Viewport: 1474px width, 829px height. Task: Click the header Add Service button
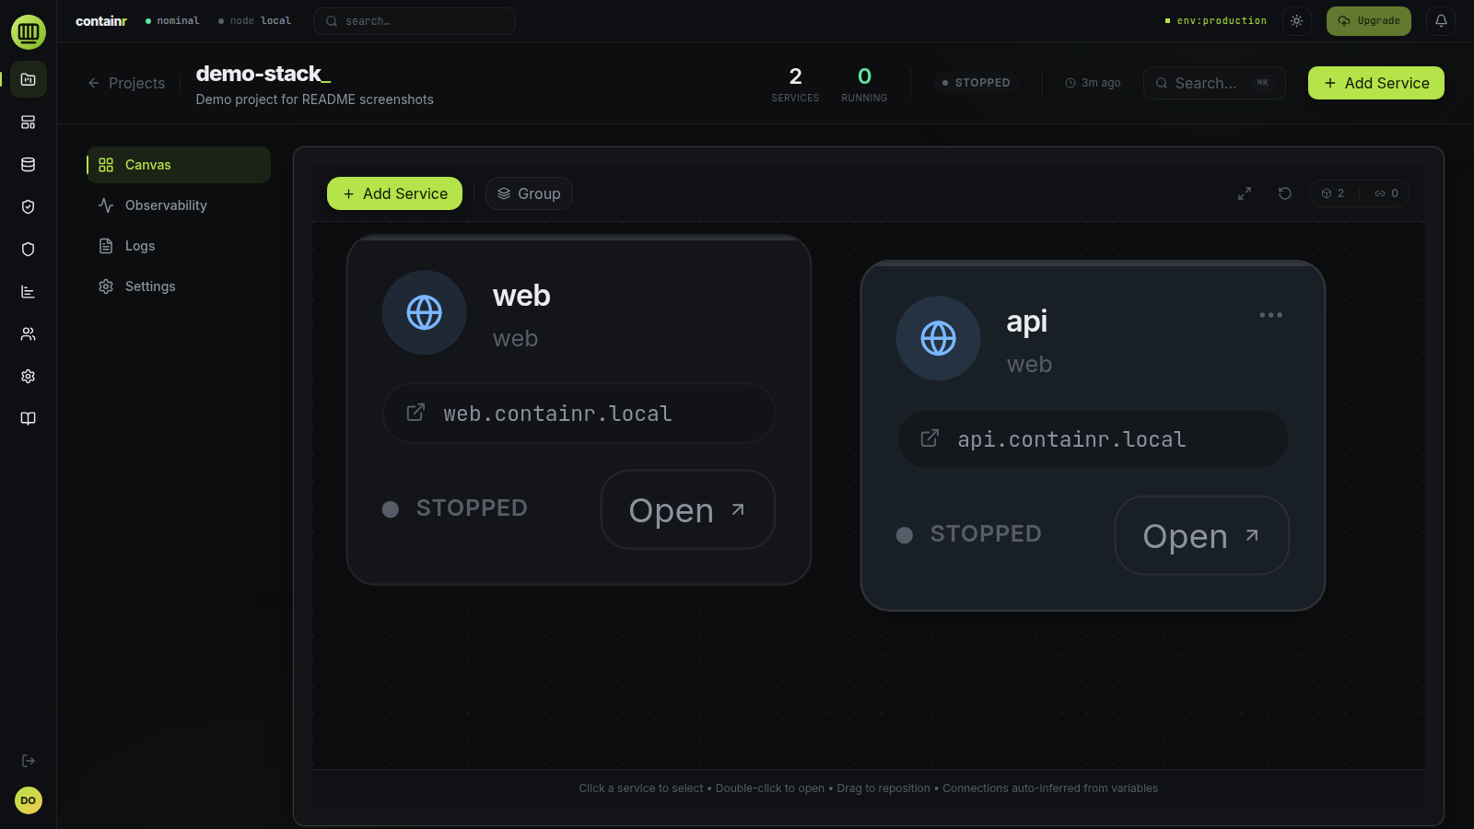tap(1376, 83)
